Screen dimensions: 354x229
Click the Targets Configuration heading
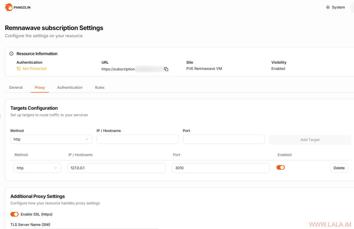tap(34, 108)
